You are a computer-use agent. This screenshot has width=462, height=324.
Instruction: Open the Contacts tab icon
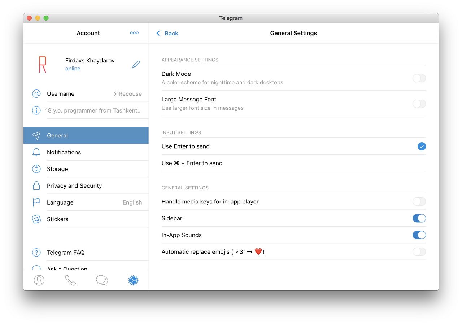(39, 280)
